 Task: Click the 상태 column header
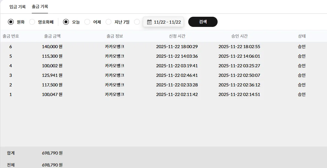click(x=302, y=36)
